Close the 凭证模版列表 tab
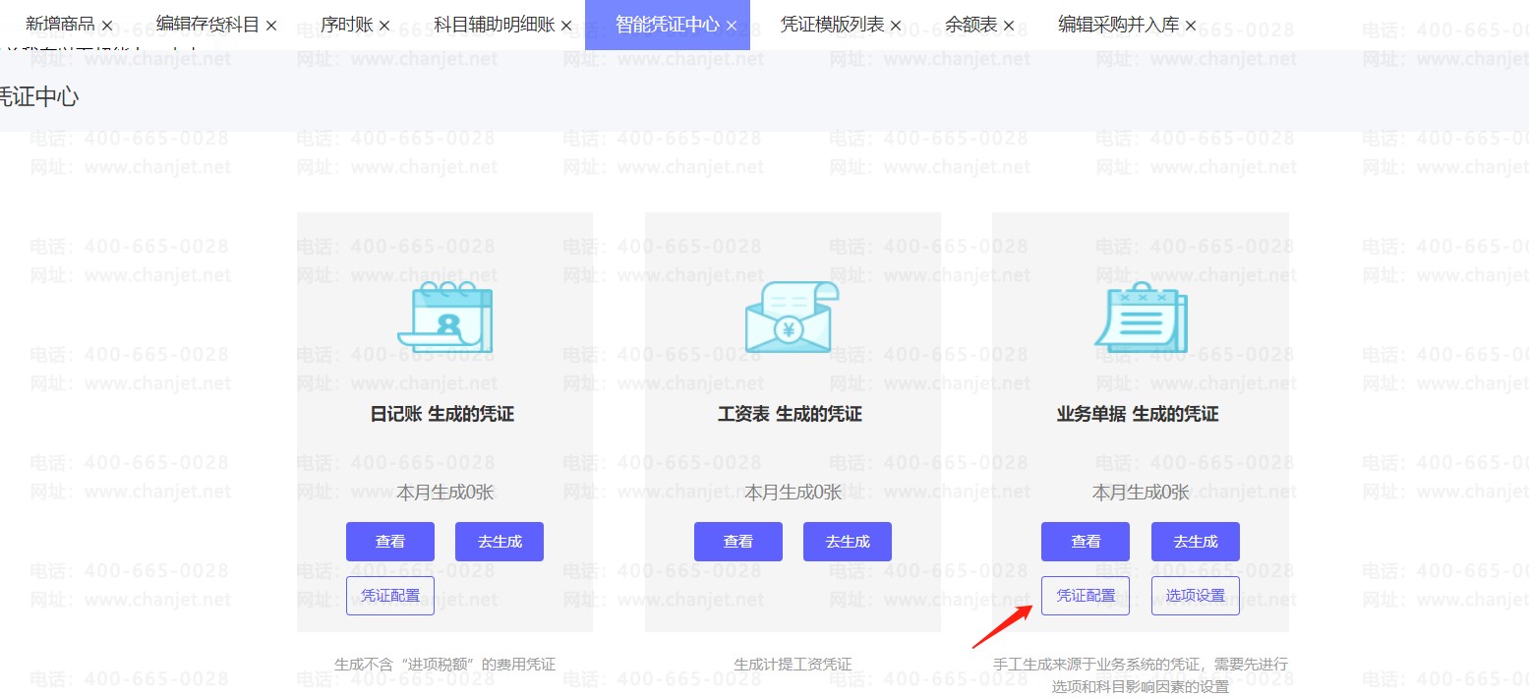Screen dimensions: 1529x698 (896, 26)
